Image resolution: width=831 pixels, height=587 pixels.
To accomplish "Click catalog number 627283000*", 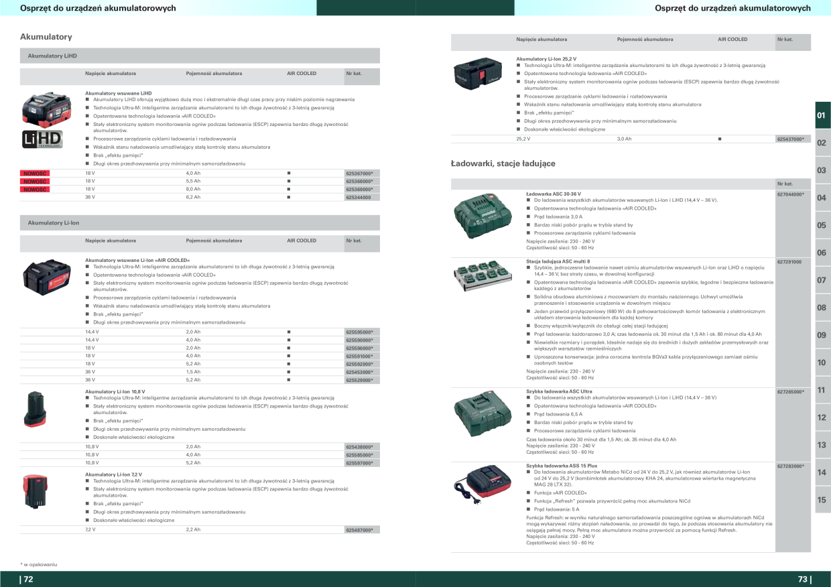I will (x=791, y=466).
